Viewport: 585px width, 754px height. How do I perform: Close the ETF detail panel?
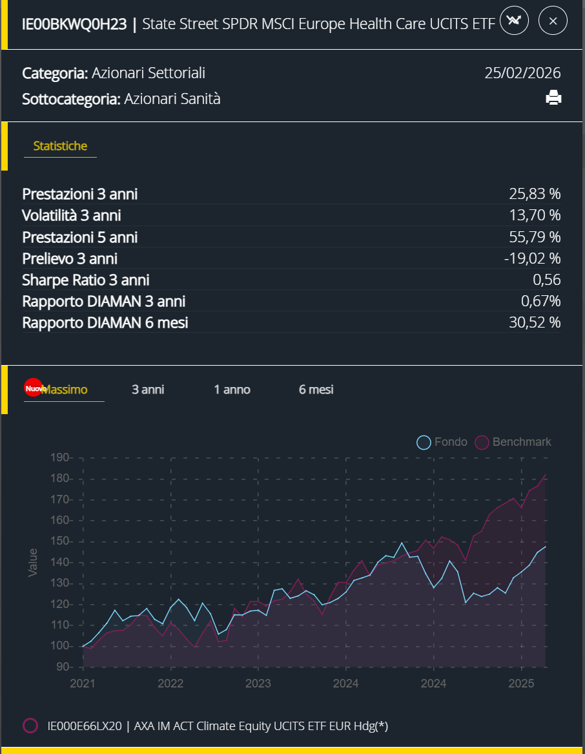[553, 21]
